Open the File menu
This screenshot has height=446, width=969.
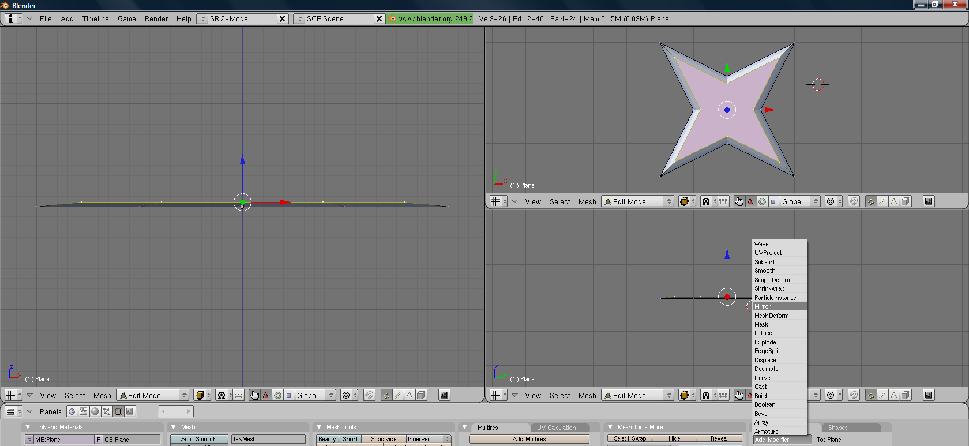[46, 18]
